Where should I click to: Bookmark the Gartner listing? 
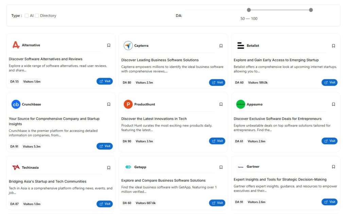point(333,167)
